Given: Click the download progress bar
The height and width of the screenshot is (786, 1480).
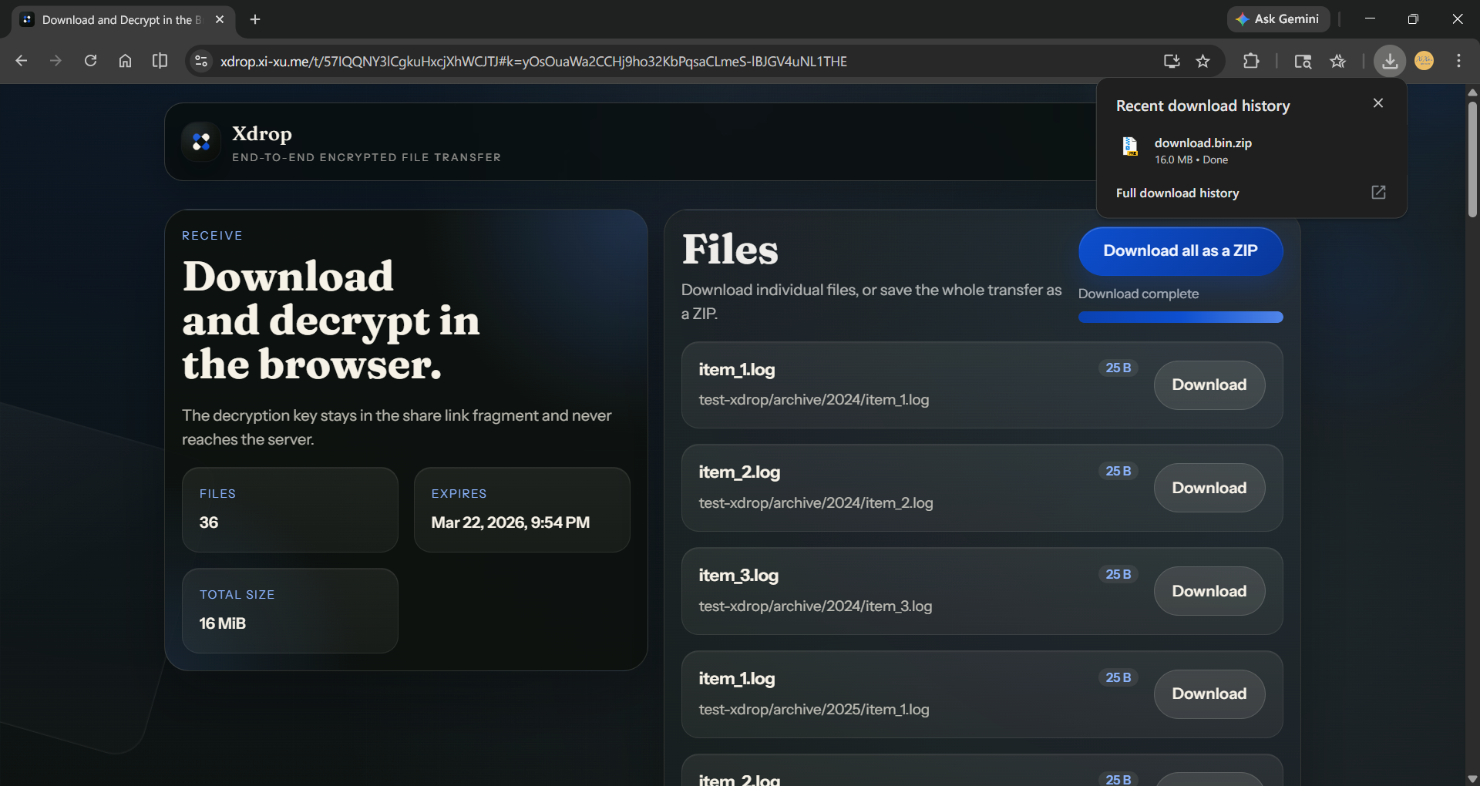Looking at the screenshot, I should (x=1180, y=317).
